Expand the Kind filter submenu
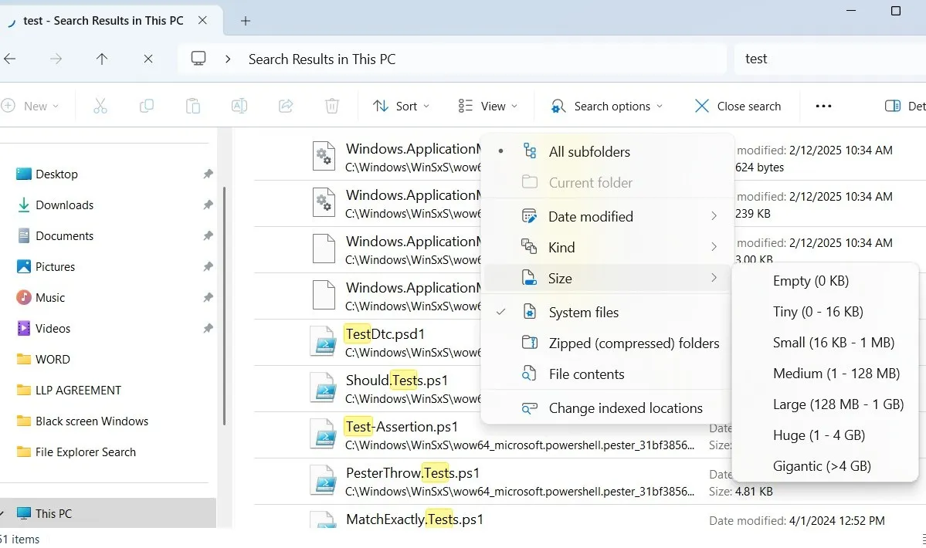 (x=561, y=247)
